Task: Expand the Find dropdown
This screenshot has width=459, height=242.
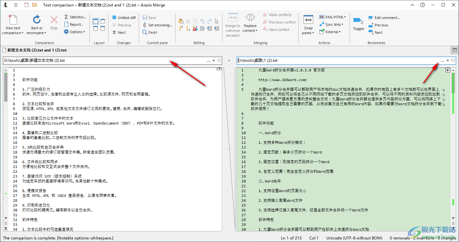Action: tap(150, 33)
